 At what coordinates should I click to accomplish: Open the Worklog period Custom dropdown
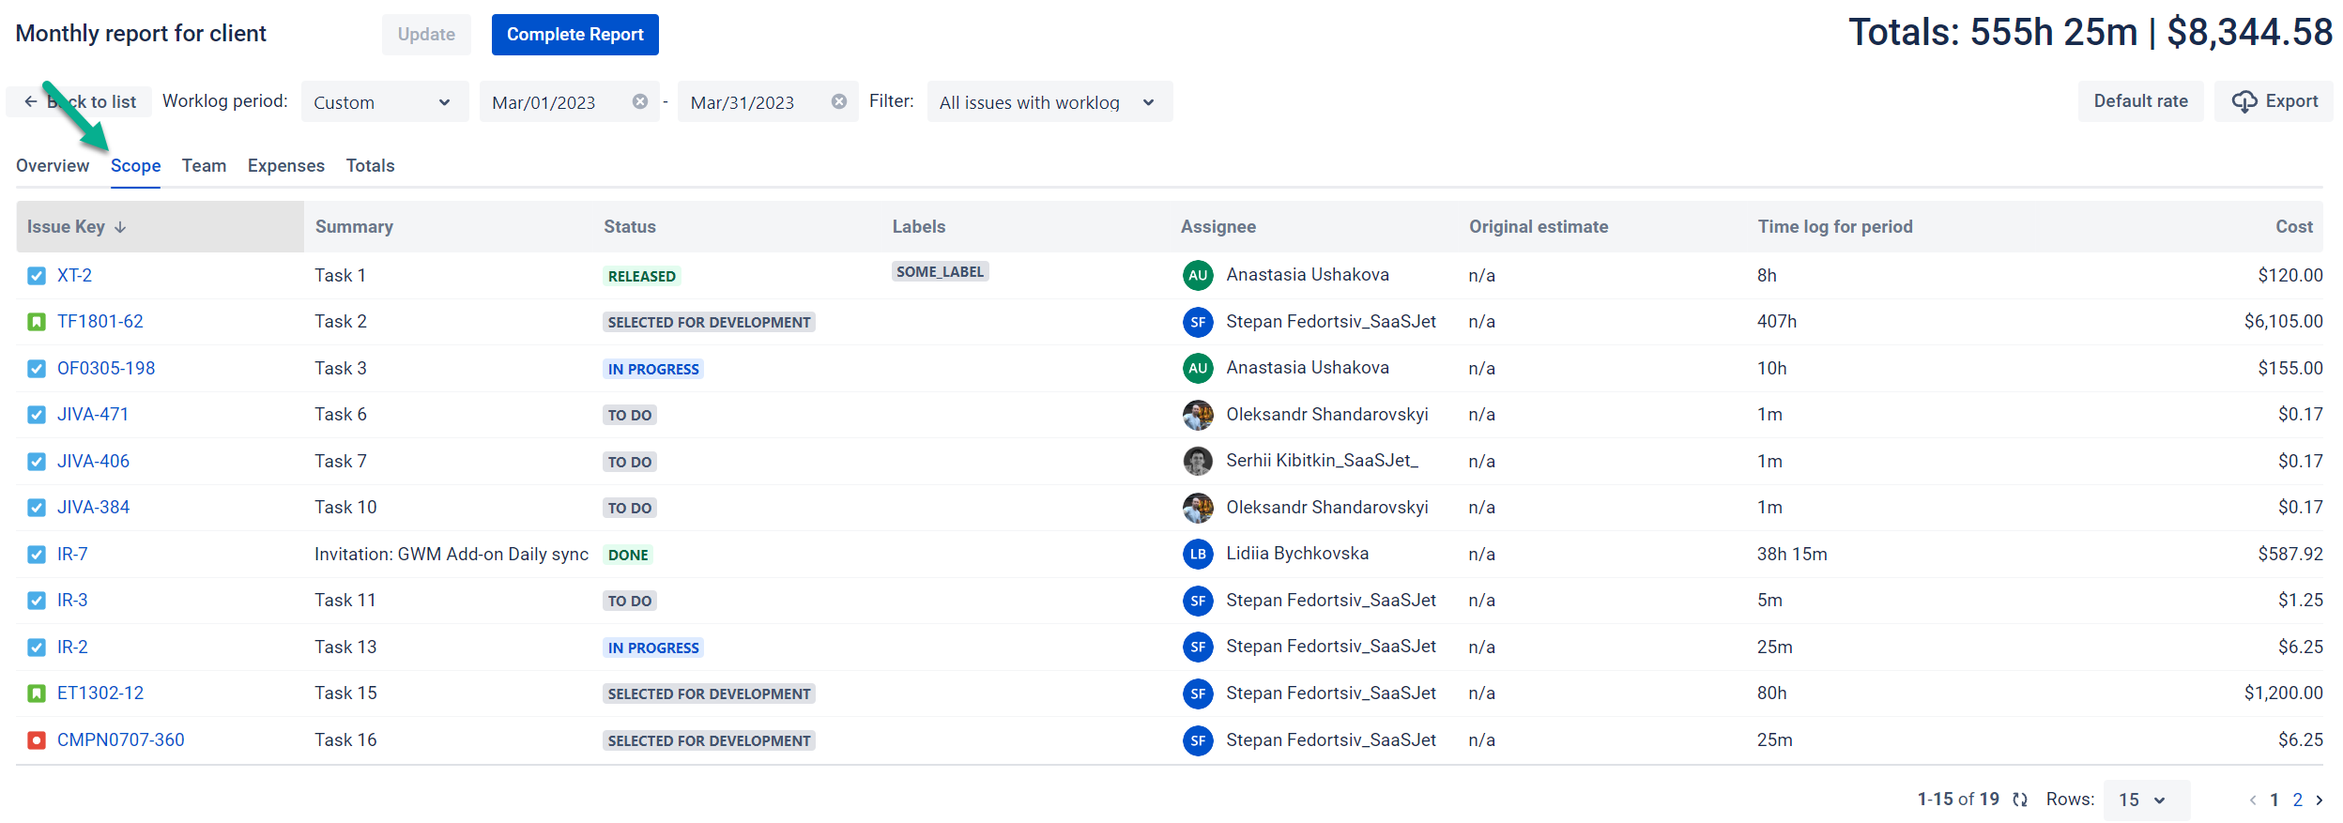click(x=383, y=102)
